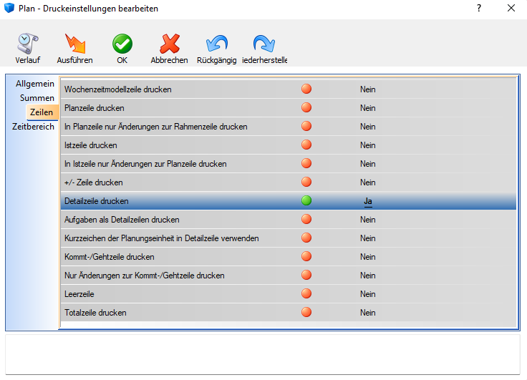Toggle red indicator for Leerzeile

coord(306,294)
